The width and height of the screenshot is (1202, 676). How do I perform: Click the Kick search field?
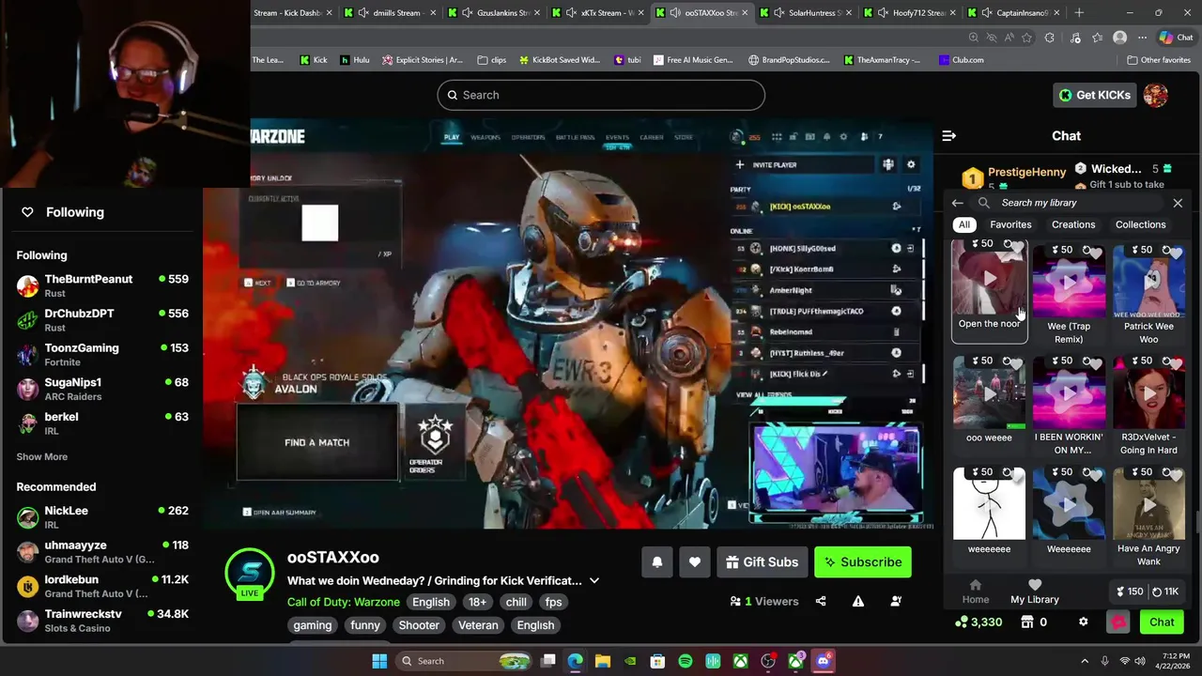coord(601,95)
